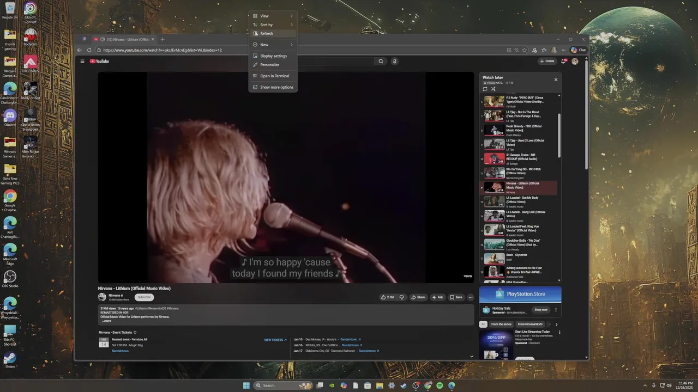Image resolution: width=698 pixels, height=392 pixels.
Task: Toggle loop playlist icon
Action: pyautogui.click(x=485, y=89)
